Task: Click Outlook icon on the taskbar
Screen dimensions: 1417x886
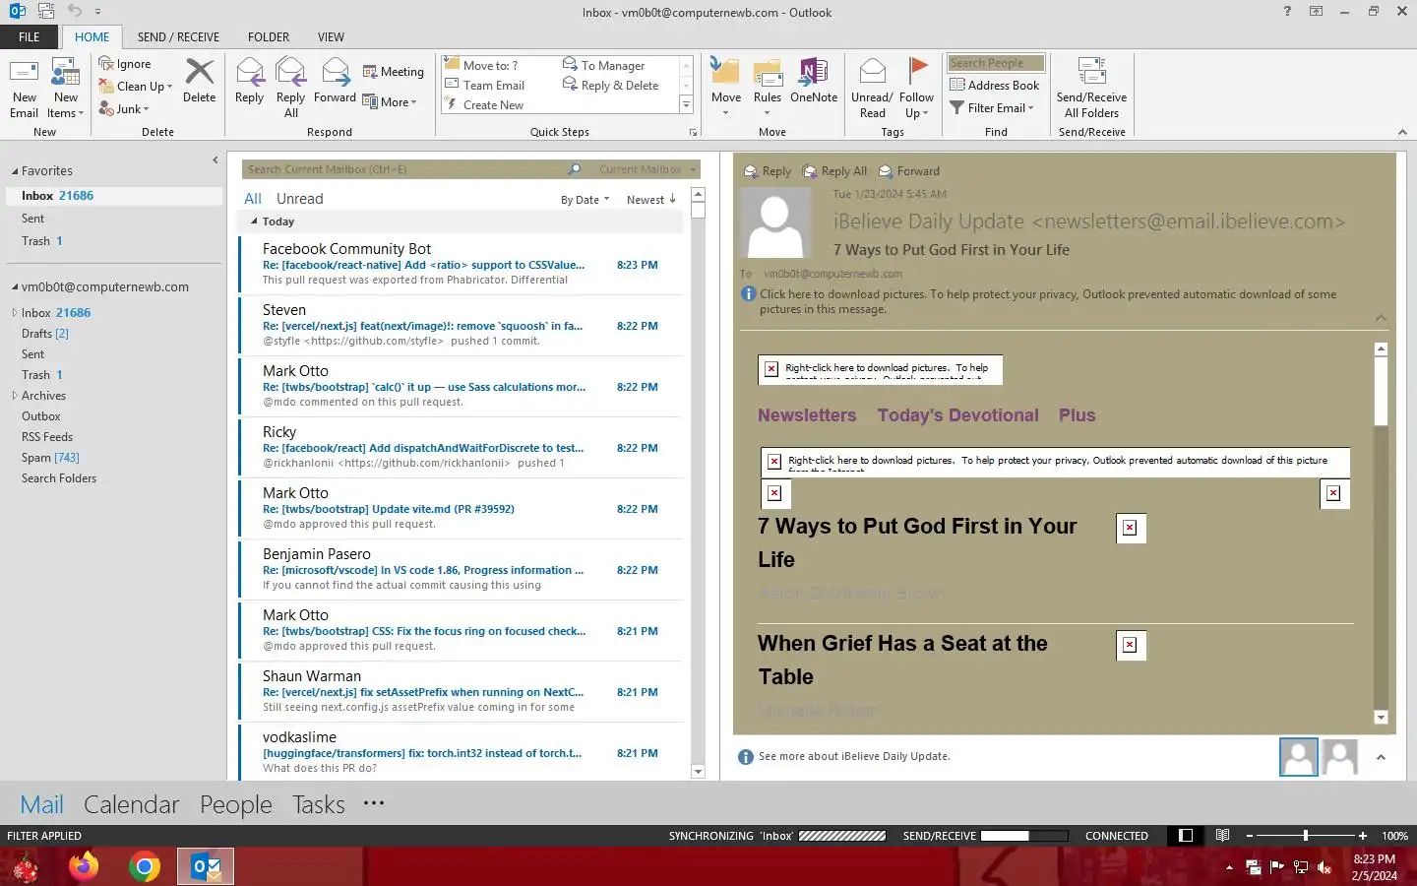Action: coord(206,866)
